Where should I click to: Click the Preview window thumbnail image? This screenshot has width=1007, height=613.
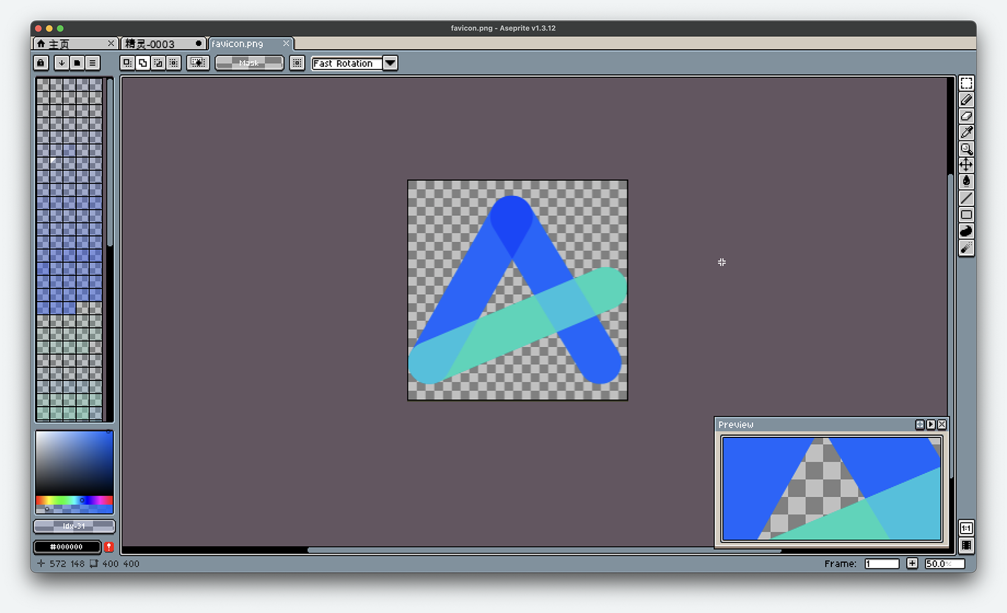point(832,489)
